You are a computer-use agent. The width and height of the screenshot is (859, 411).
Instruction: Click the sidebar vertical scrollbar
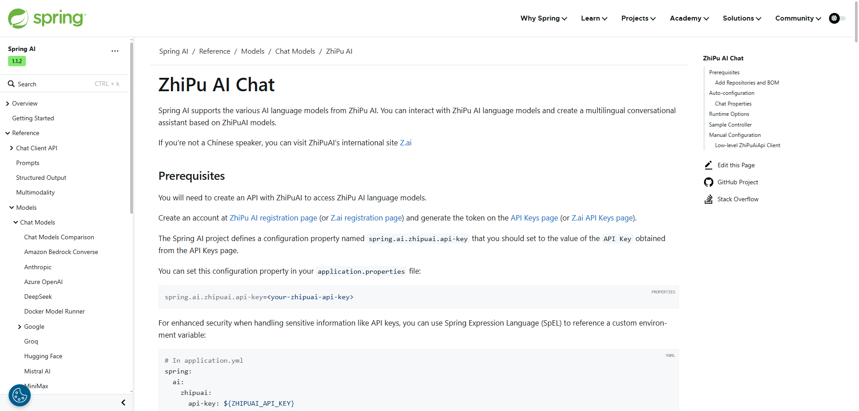pyautogui.click(x=132, y=128)
